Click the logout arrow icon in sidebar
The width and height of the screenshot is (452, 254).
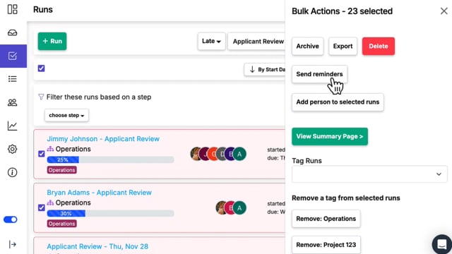[13, 245]
